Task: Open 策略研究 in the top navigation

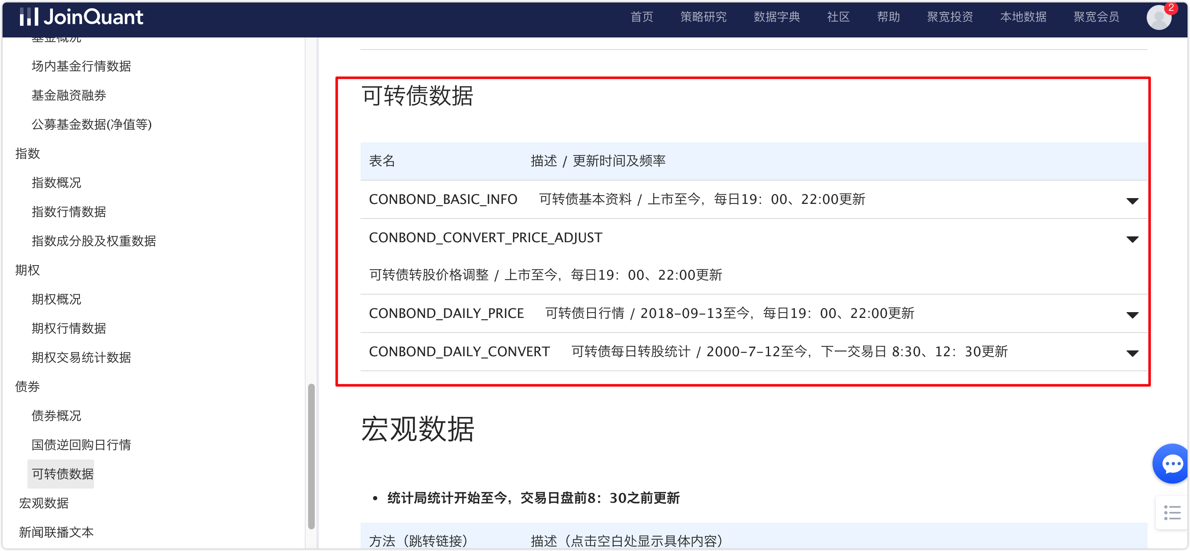Action: pos(703,17)
